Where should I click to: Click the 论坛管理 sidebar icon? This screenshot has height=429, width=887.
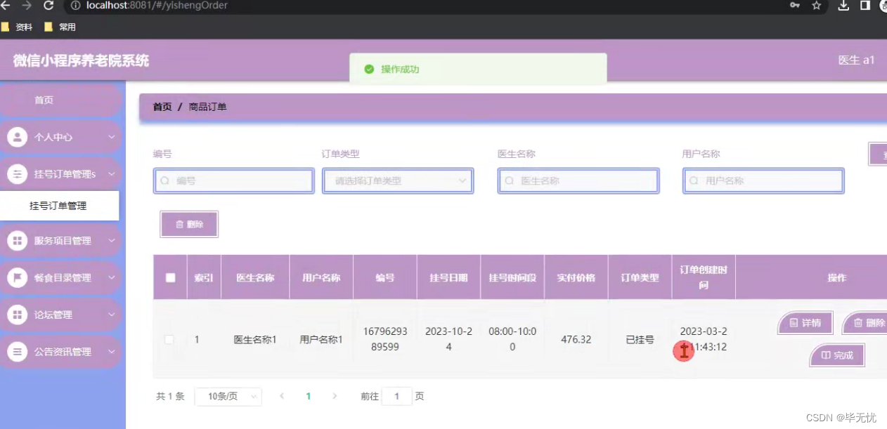point(18,315)
